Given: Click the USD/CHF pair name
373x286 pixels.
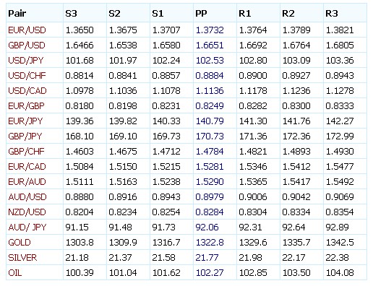Looking at the screenshot, I should click(x=27, y=75).
